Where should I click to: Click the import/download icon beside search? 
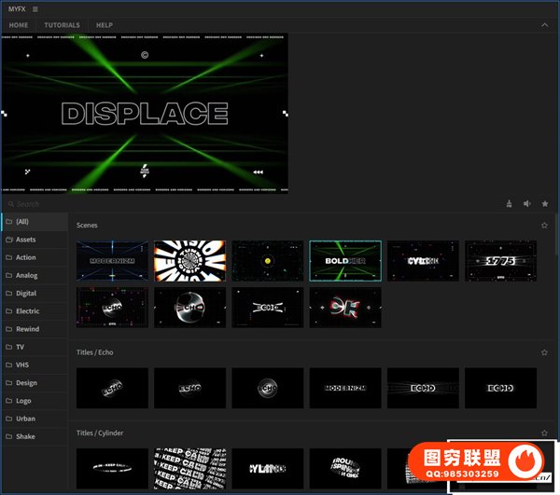(x=509, y=203)
